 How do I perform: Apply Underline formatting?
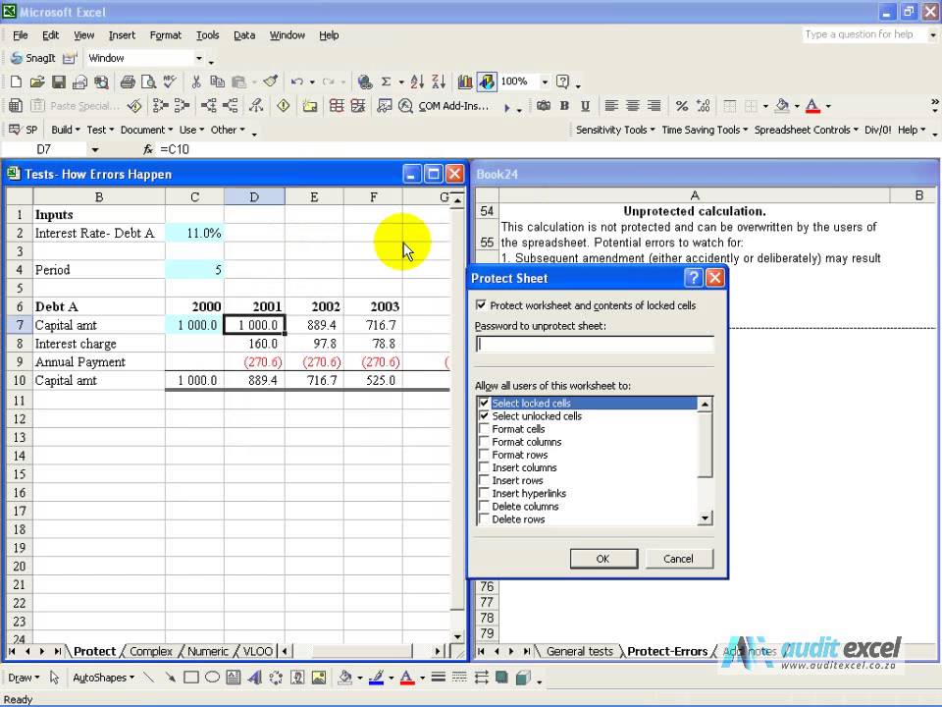click(x=585, y=106)
